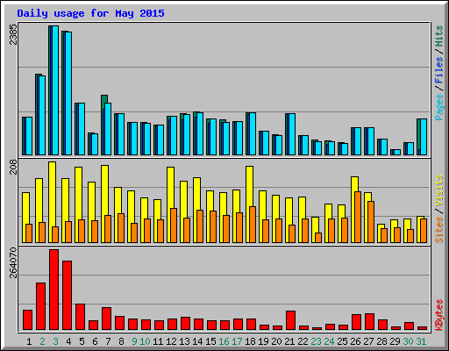This screenshot has width=449, height=351.
Task: Click day 29 on the x-axis
Action: 395,341
